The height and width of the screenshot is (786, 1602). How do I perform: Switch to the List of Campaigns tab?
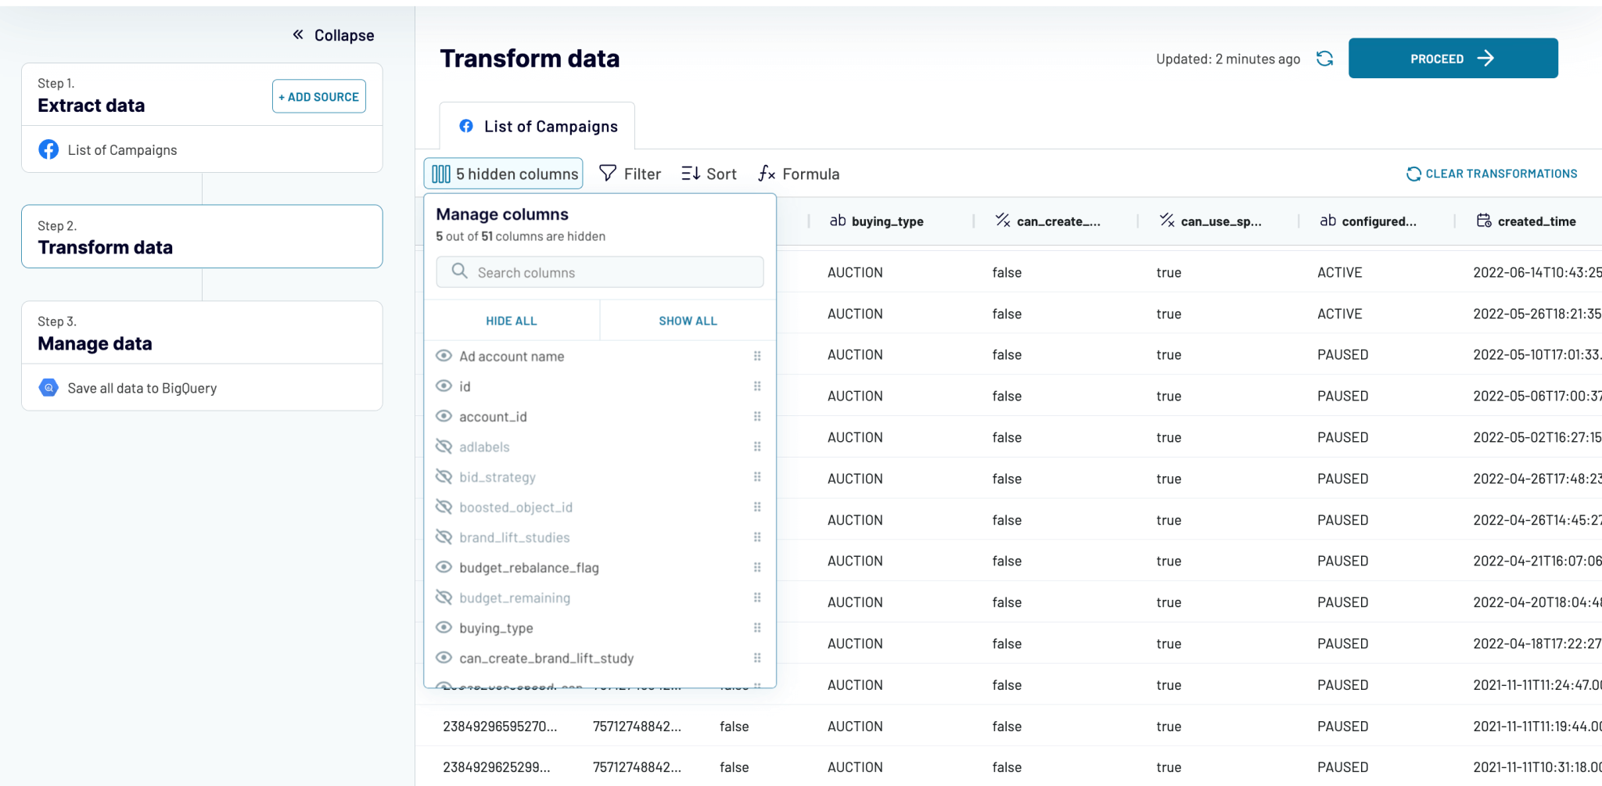point(537,126)
